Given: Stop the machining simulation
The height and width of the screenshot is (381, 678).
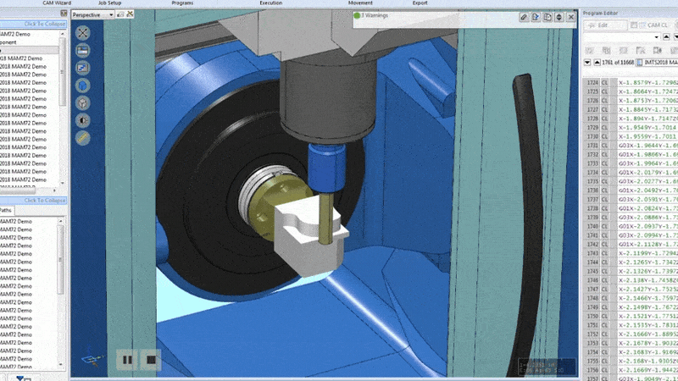Looking at the screenshot, I should coord(149,360).
